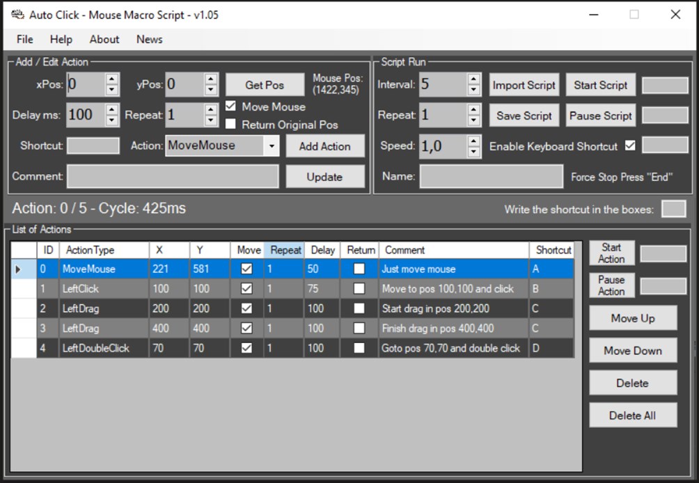
Task: Open the About menu item
Action: (x=104, y=40)
